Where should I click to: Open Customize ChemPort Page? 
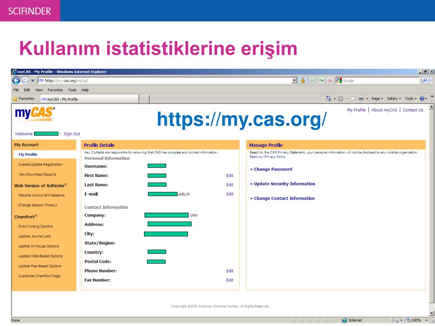pos(40,276)
